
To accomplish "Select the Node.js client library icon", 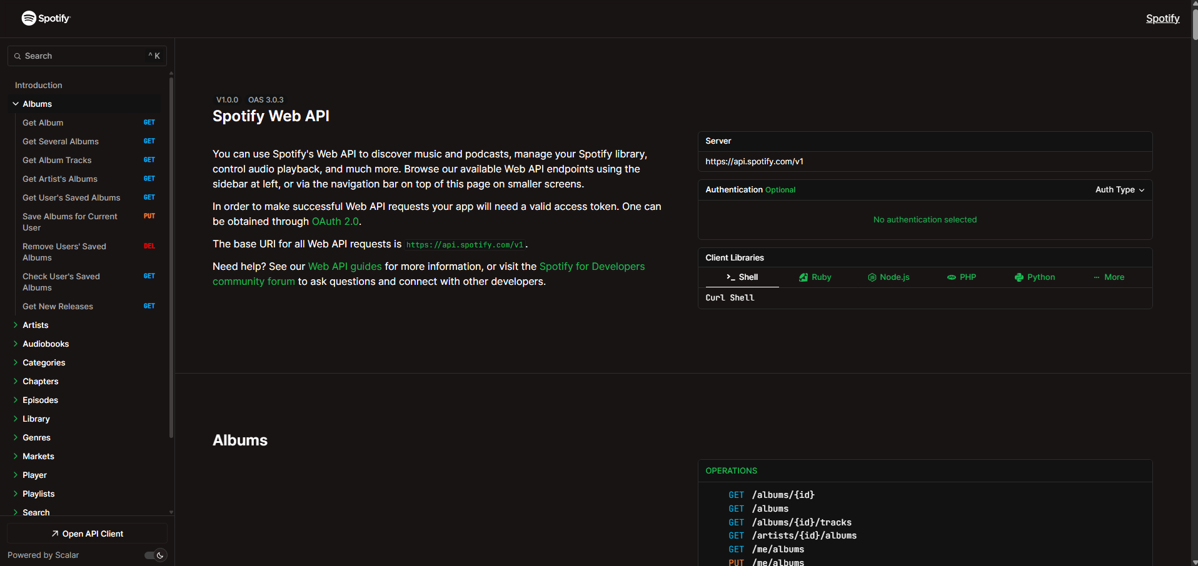I will (872, 277).
